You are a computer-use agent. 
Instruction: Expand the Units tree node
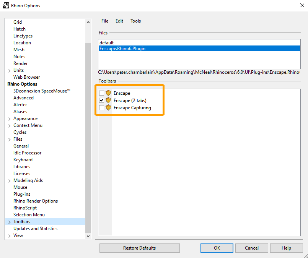pyautogui.click(x=9, y=70)
